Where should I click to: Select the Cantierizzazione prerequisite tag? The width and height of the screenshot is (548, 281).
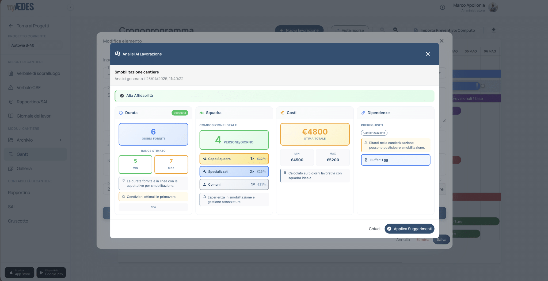374,133
